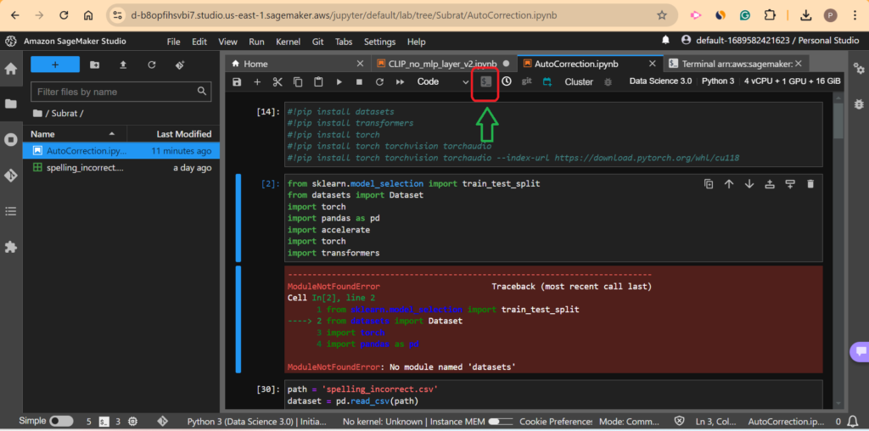This screenshot has width=869, height=431.
Task: Open the Code cell type dropdown
Action: (441, 81)
